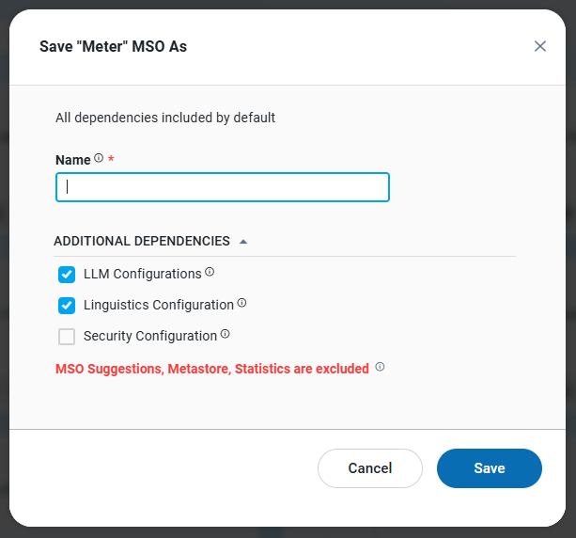Click the Save "Meter" MSO As title
Viewport: 576px width, 538px height.
[113, 46]
